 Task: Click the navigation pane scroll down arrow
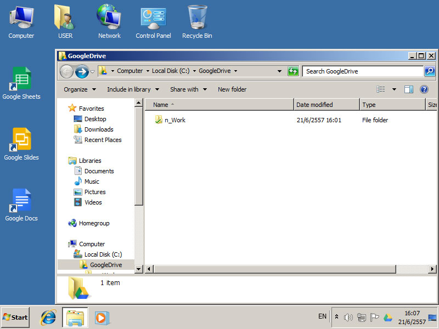click(x=139, y=269)
